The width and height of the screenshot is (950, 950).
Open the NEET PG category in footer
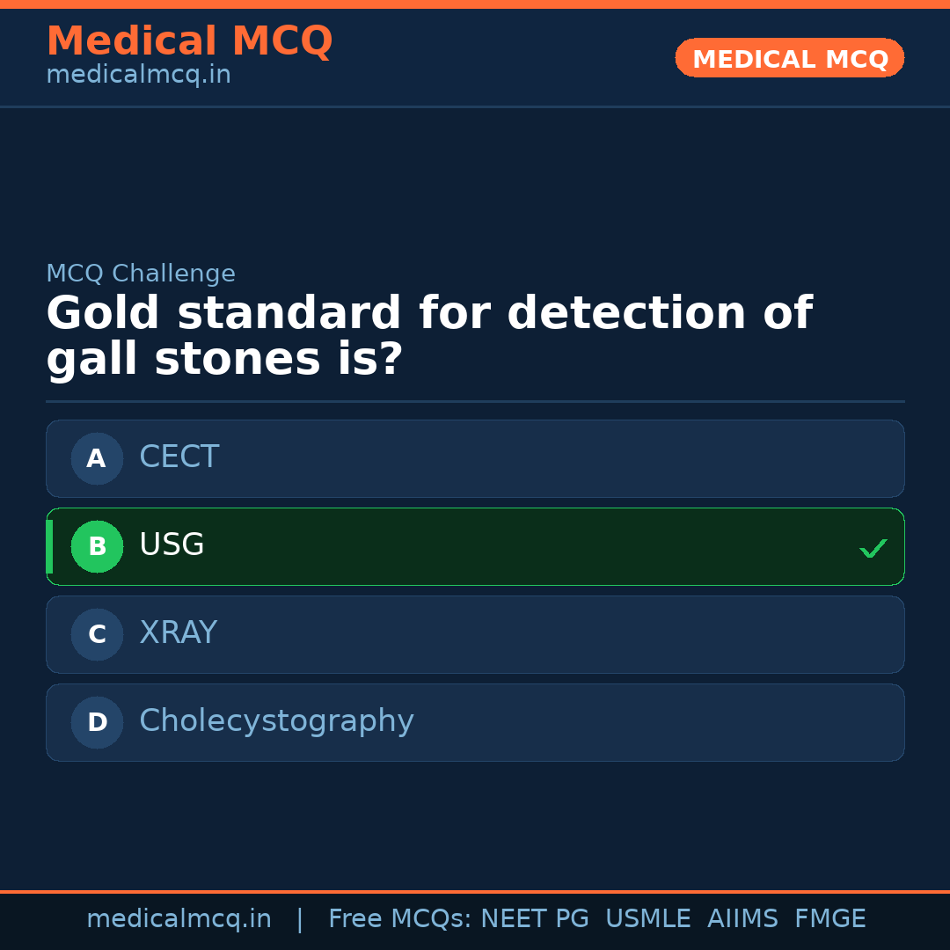(534, 918)
